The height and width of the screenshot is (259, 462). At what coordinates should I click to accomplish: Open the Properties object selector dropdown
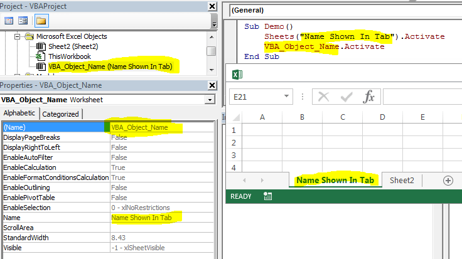210,100
